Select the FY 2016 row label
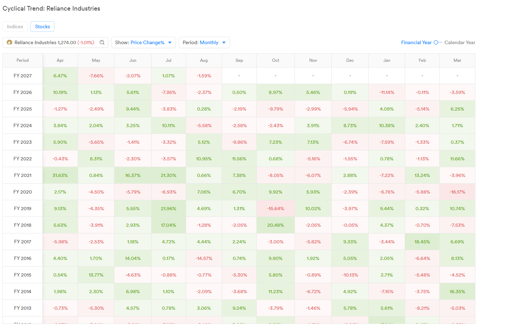Screen dimensions: 522x326 [23, 258]
